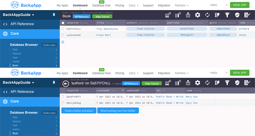Open View relation for Tiny Adventures
Viewport: 255px width, 136px height.
[x=145, y=29]
